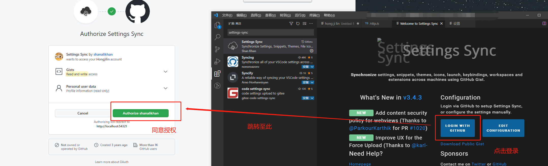
Task: Expand the Gists permission details
Action: pos(166,72)
